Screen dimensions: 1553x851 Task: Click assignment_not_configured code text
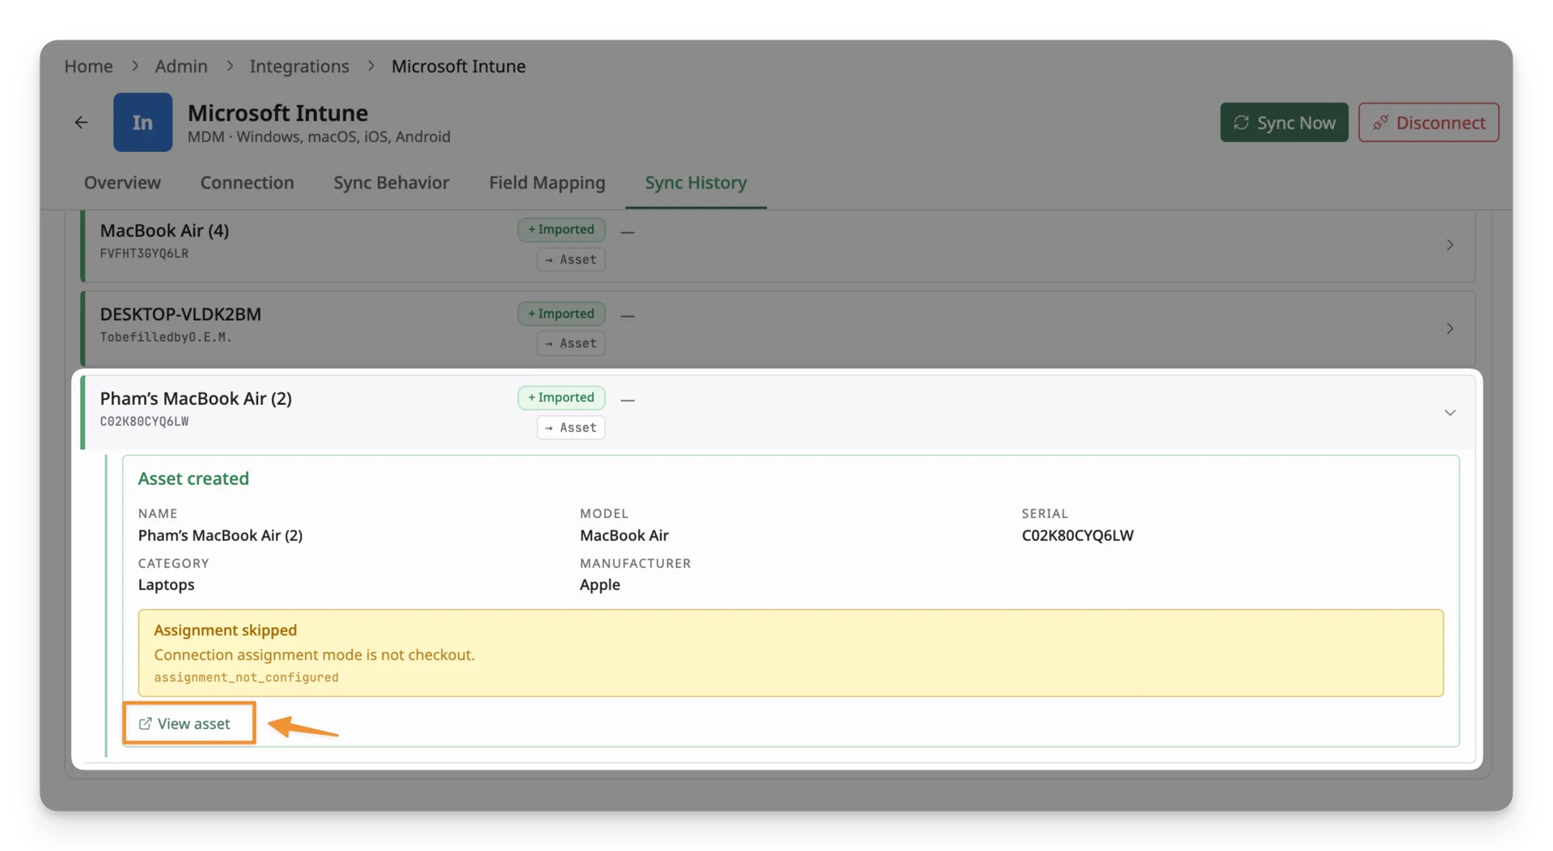click(246, 677)
